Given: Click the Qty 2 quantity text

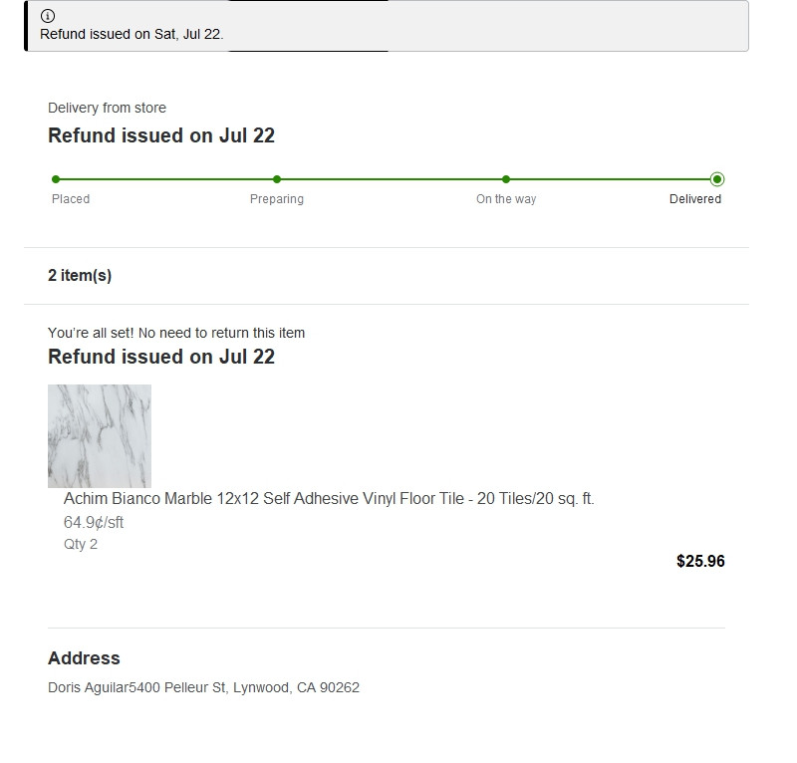Looking at the screenshot, I should click(81, 545).
